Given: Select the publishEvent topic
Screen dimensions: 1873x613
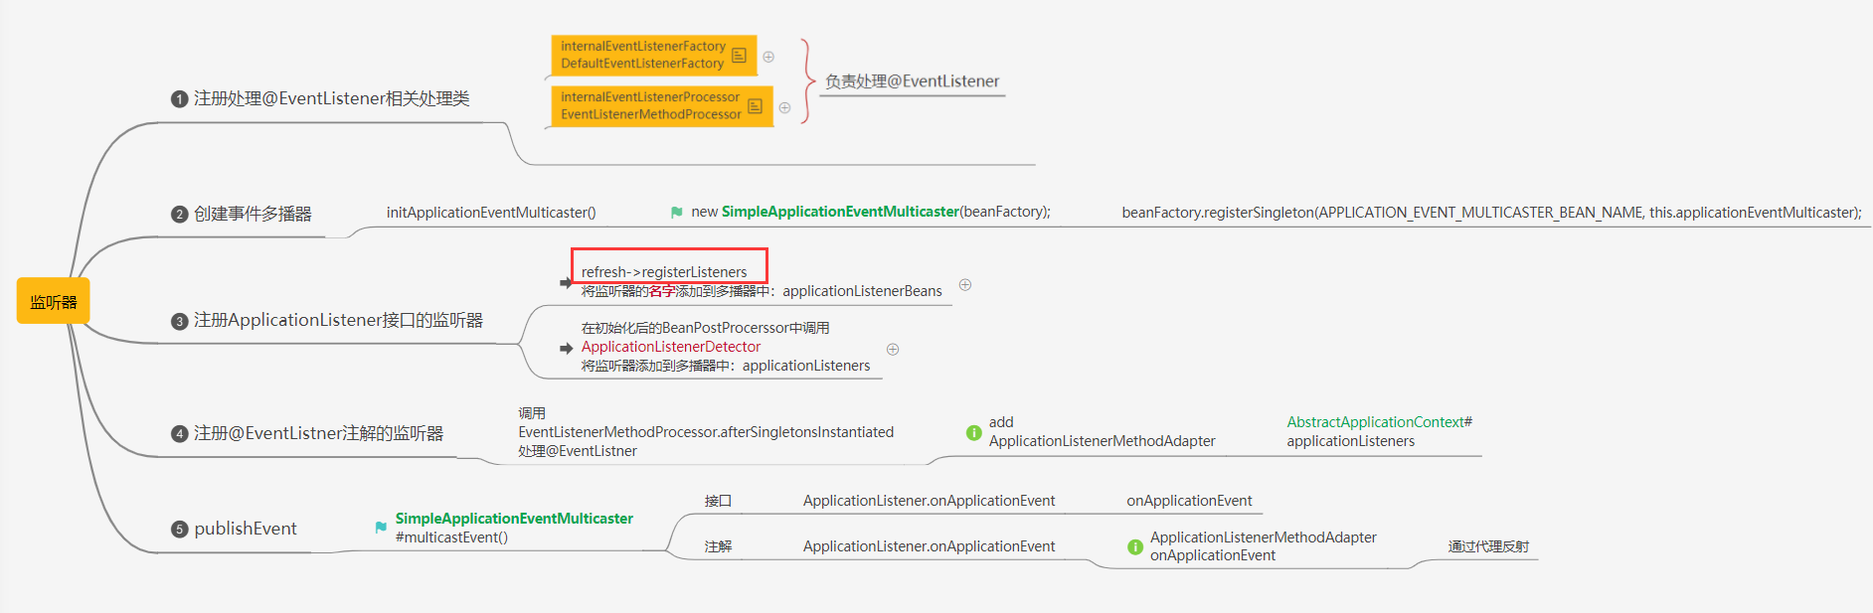Looking at the screenshot, I should coord(246,529).
